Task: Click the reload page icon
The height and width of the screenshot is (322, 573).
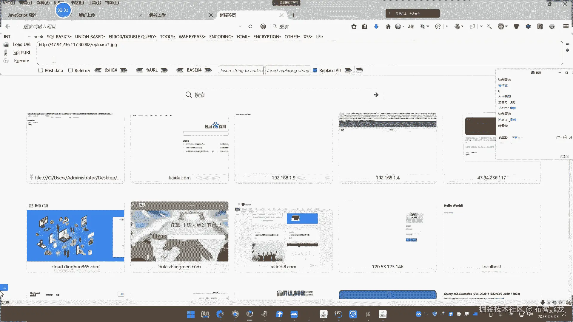Action: click(x=250, y=27)
